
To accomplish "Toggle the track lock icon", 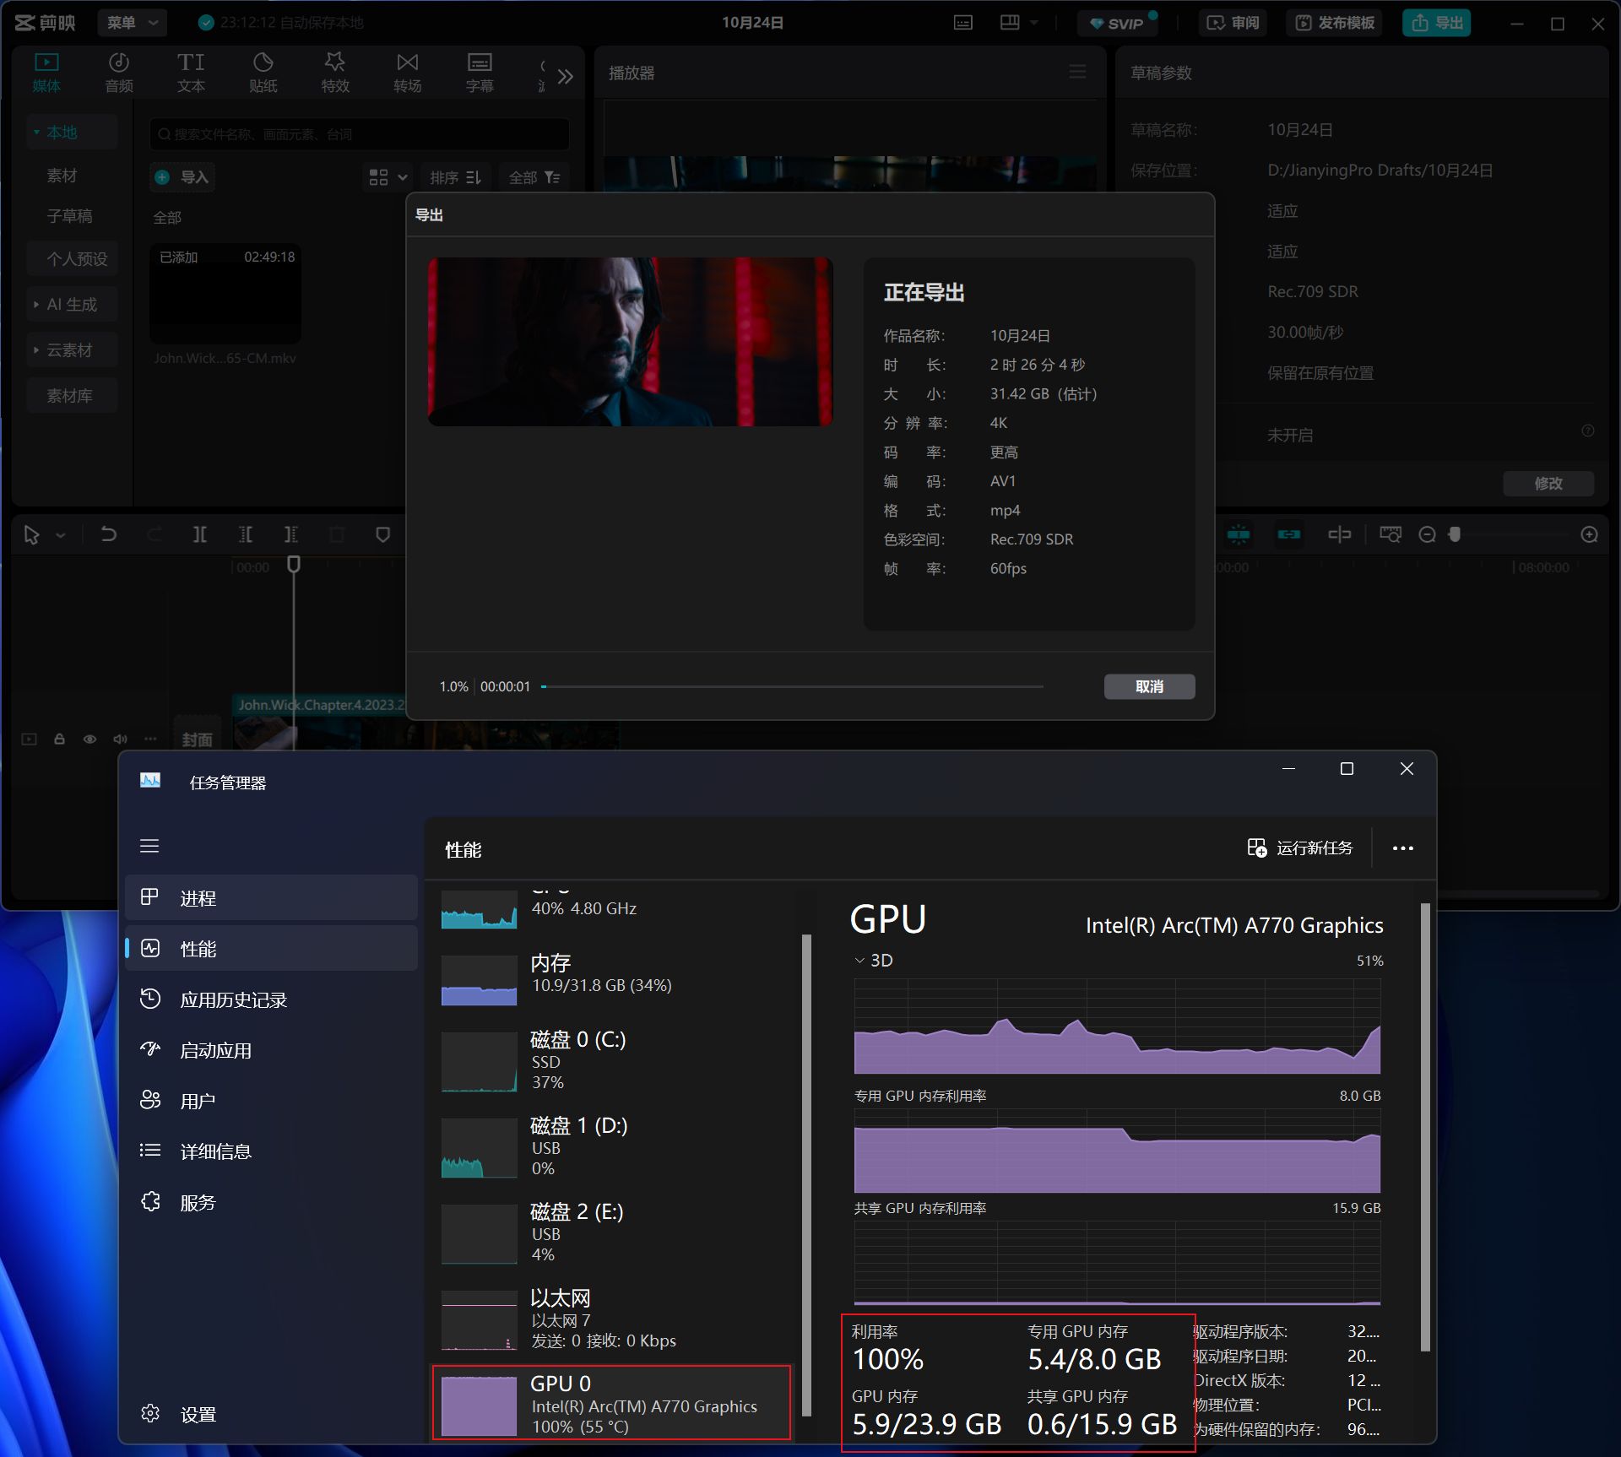I will click(59, 739).
